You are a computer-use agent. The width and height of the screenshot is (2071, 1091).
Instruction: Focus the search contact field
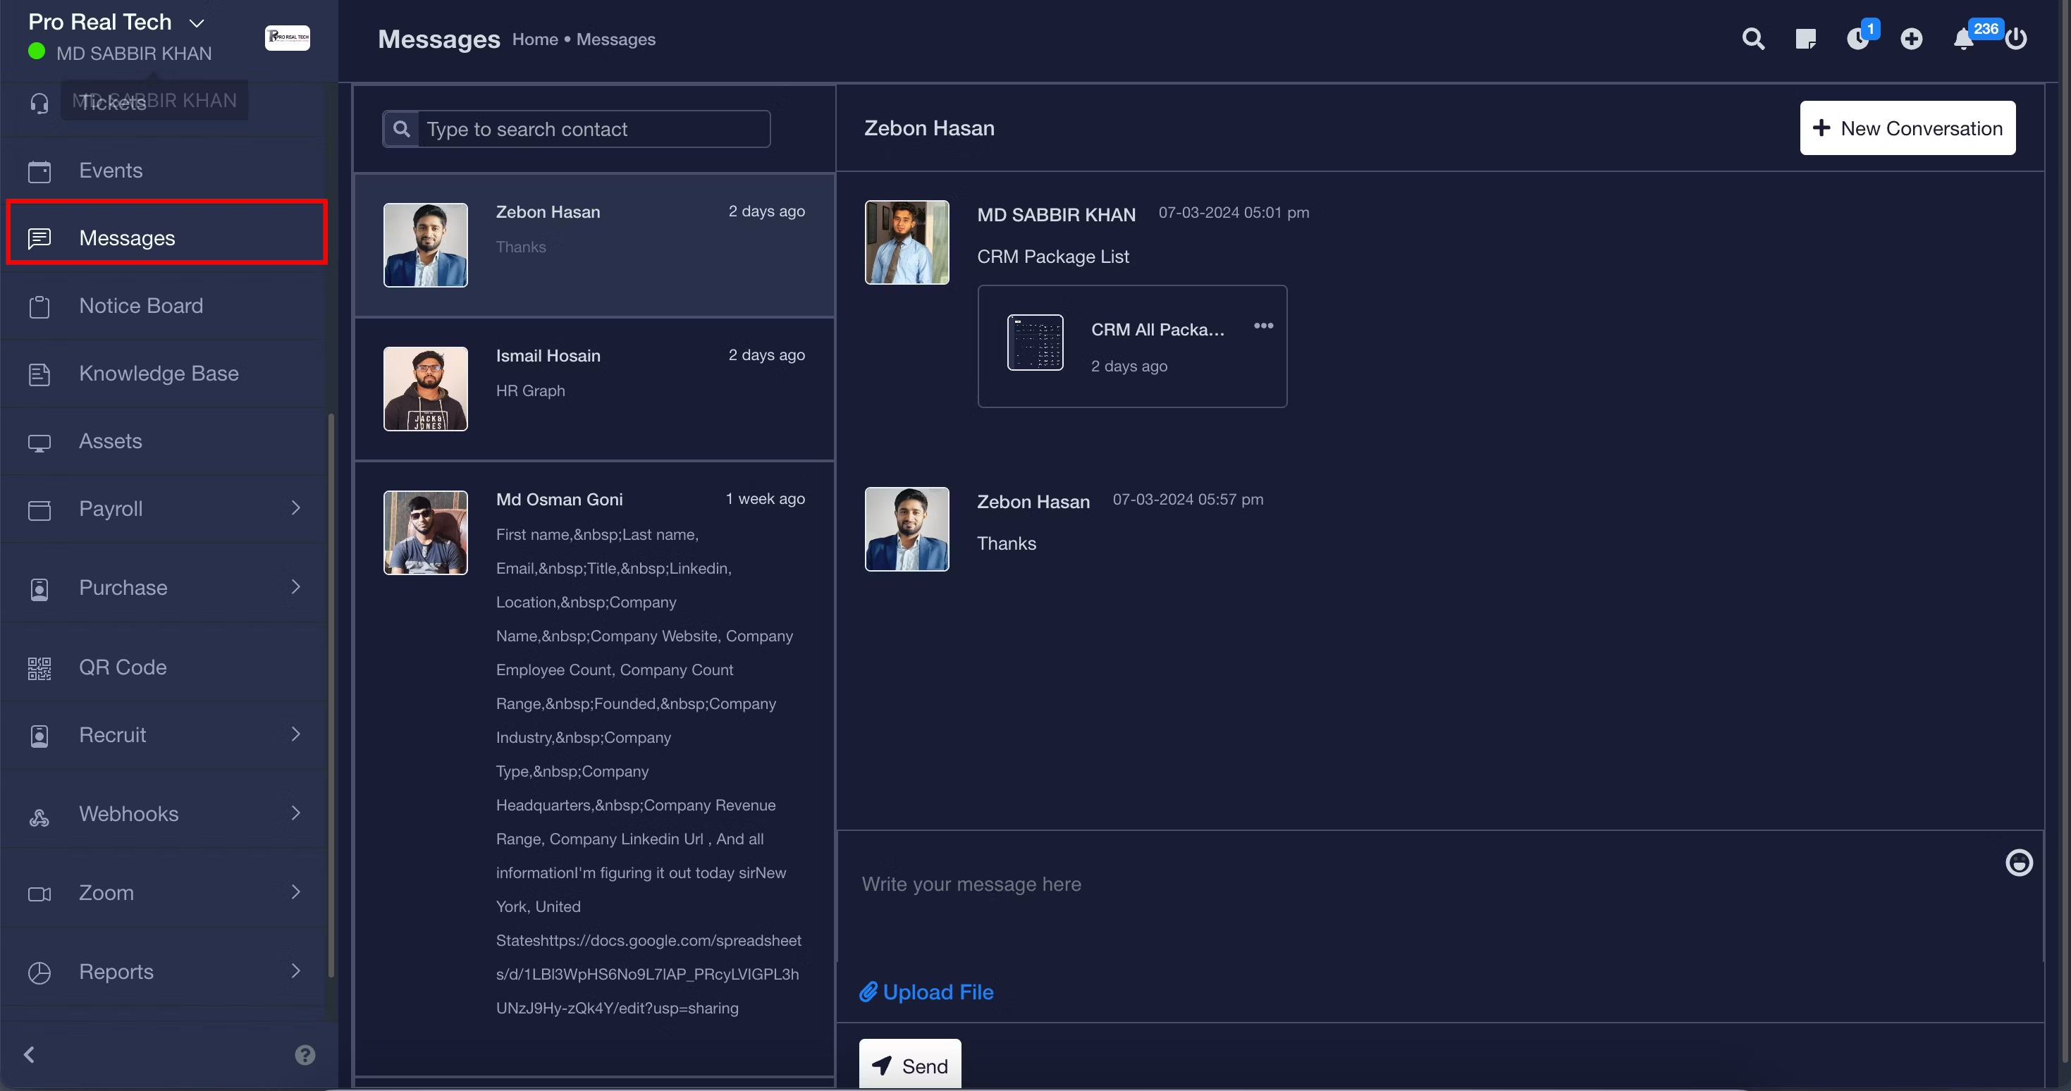click(593, 129)
